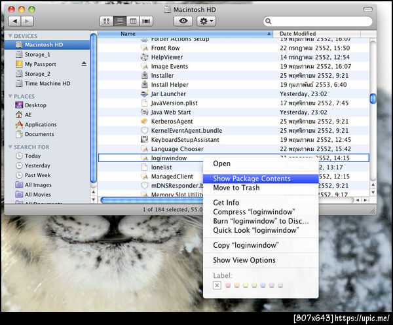The width and height of the screenshot is (393, 325).
Task: Open the Yesterday smart search
Action: [47, 165]
